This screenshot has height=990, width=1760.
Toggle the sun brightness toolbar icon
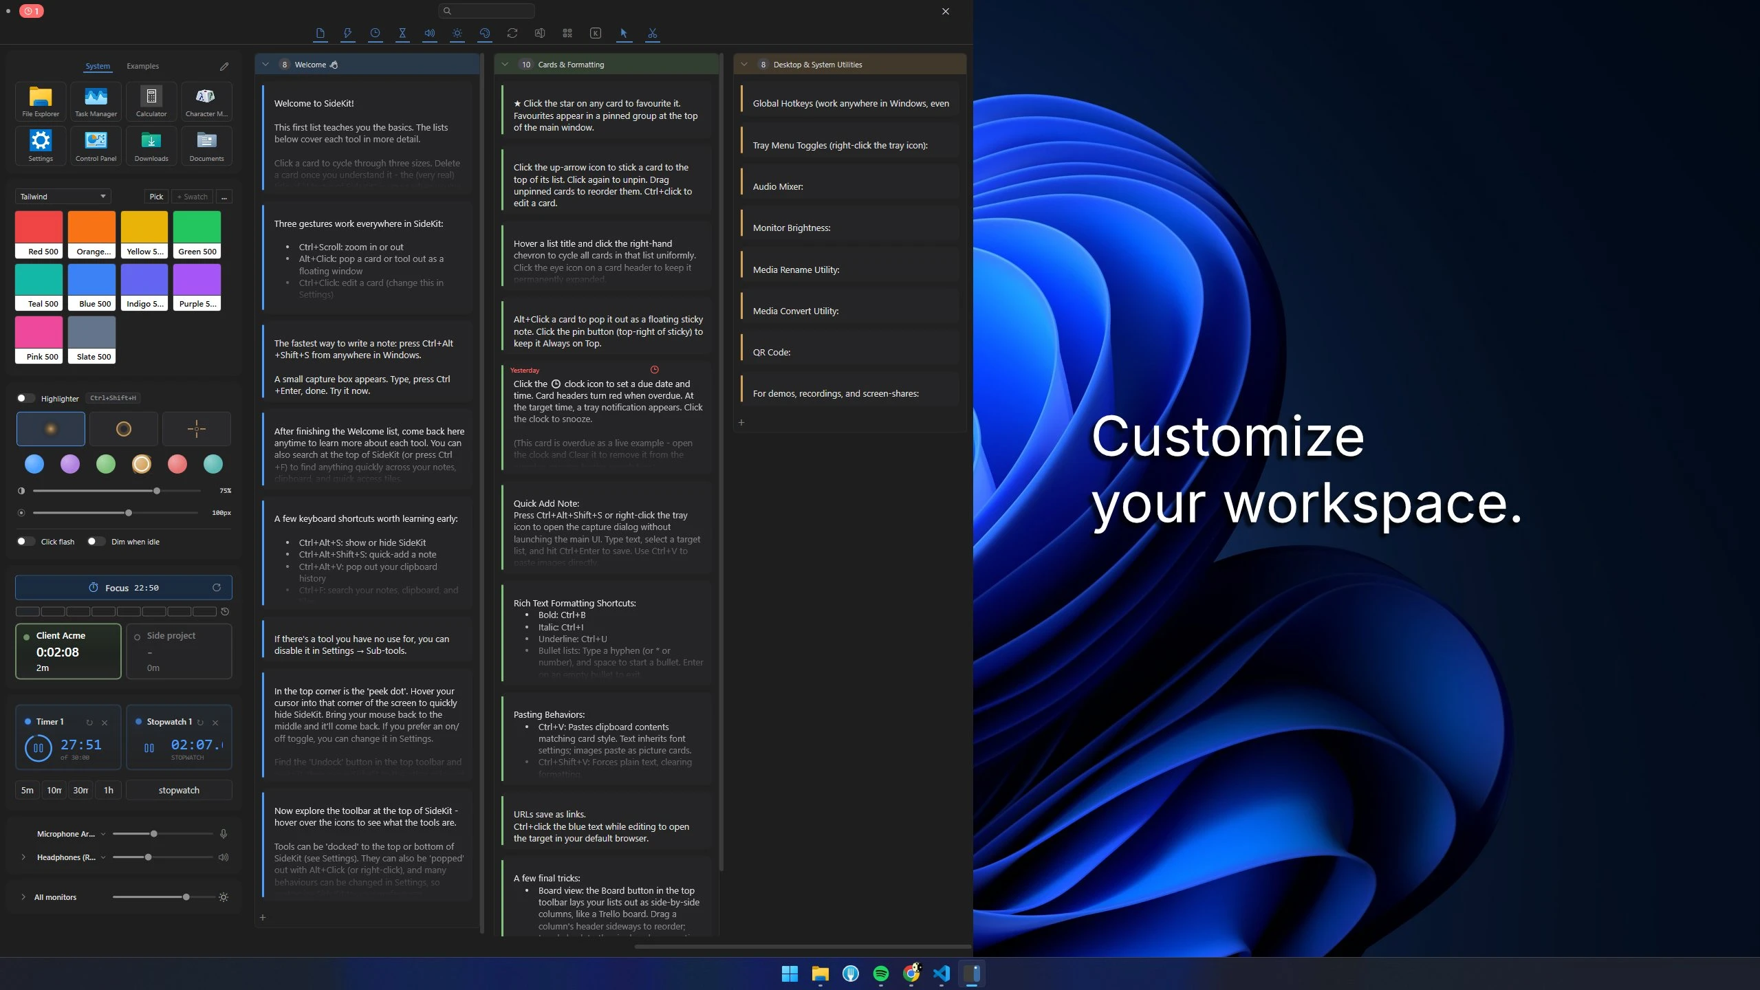pyautogui.click(x=457, y=33)
